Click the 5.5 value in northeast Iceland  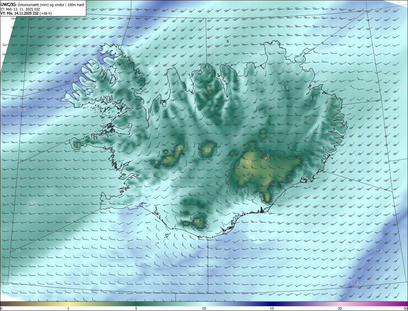[285, 88]
